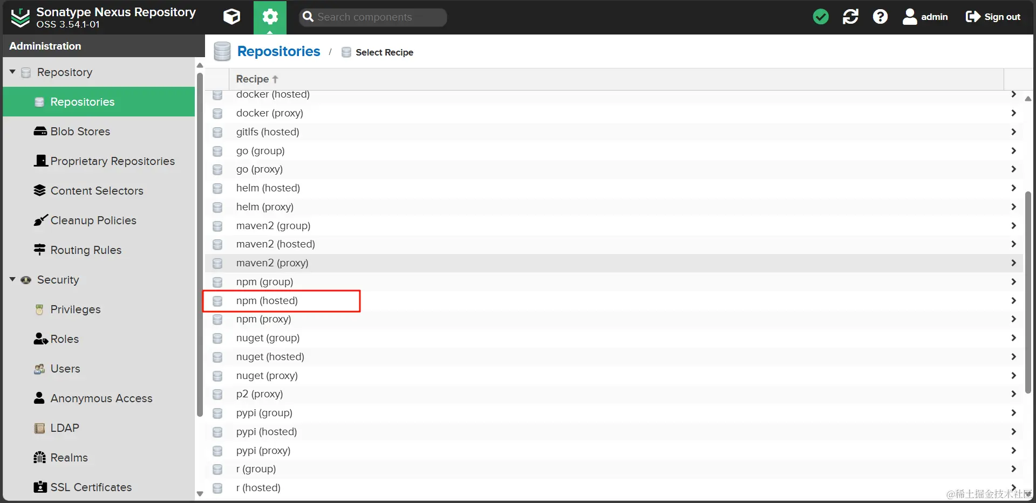This screenshot has width=1036, height=503.
Task: Click the Roles people icon
Action: [x=41, y=339]
